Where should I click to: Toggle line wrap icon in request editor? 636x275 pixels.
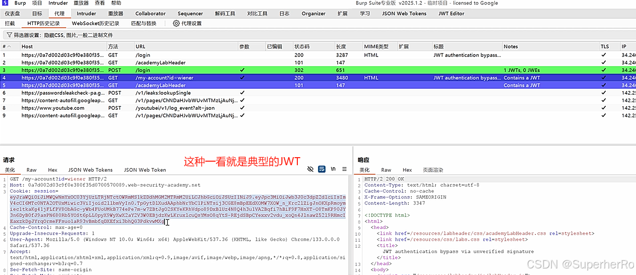point(322,169)
